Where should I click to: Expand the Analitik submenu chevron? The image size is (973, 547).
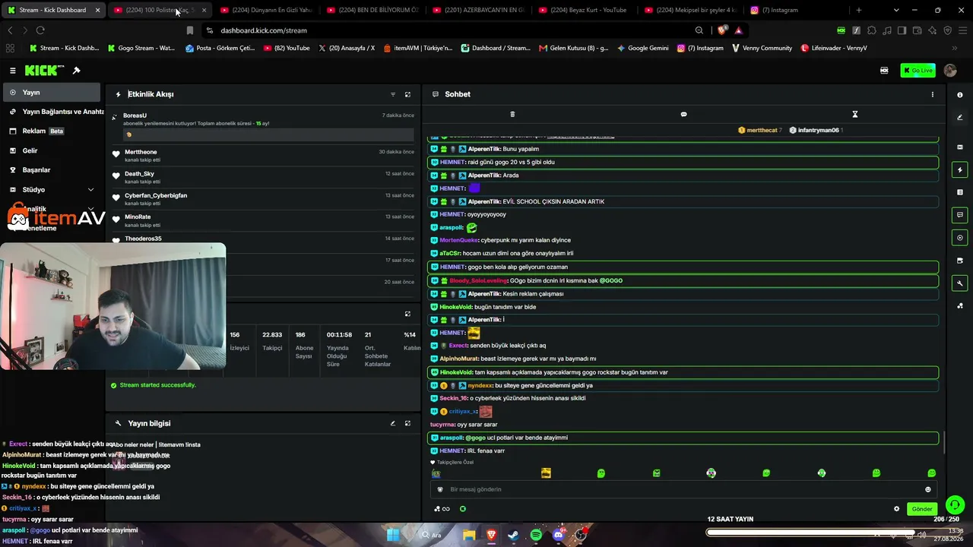click(x=90, y=209)
